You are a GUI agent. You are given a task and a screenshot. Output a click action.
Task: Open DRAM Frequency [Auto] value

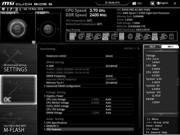pyautogui.click(x=109, y=76)
